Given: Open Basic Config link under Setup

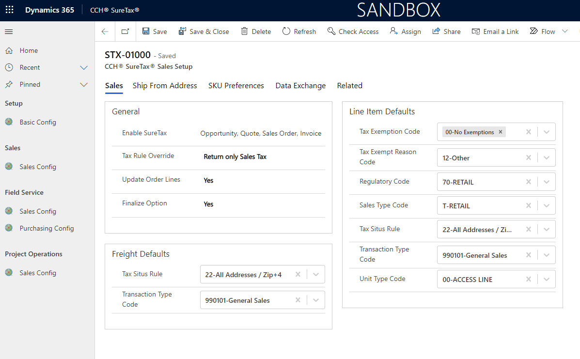Looking at the screenshot, I should pyautogui.click(x=38, y=122).
